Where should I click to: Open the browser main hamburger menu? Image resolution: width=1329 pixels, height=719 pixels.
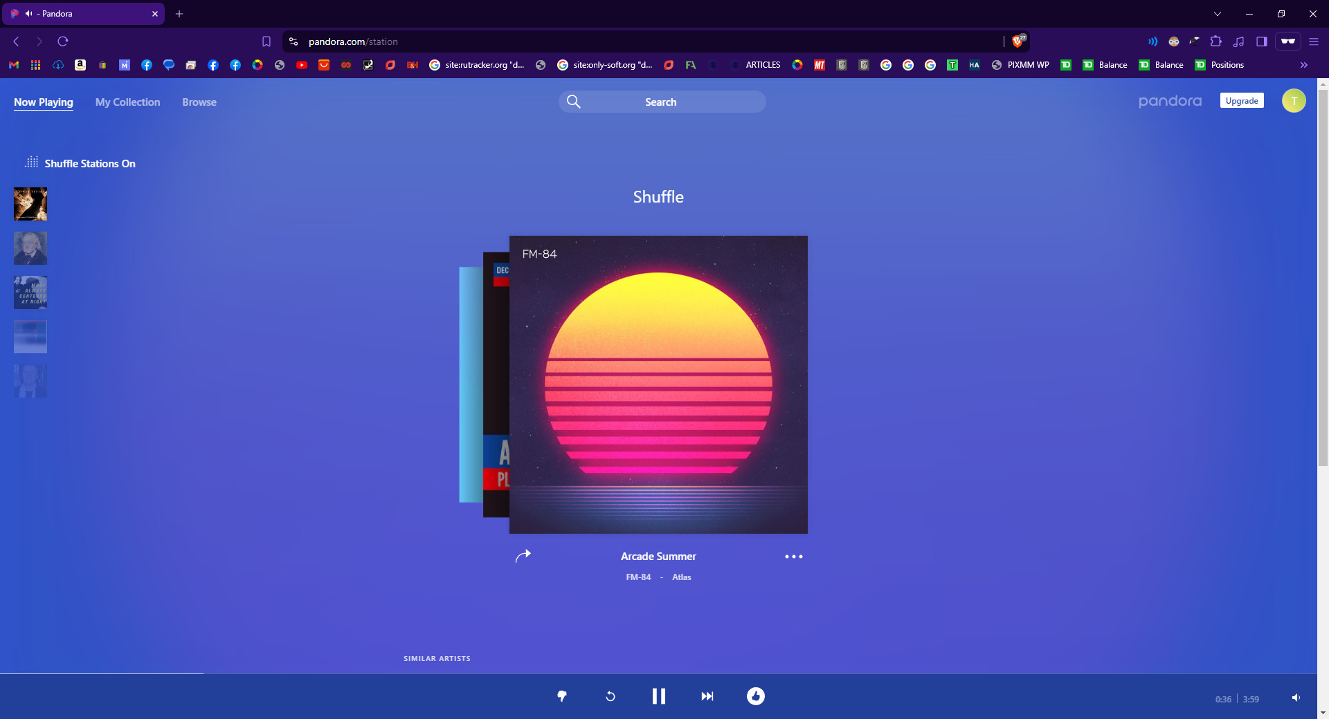tap(1314, 41)
